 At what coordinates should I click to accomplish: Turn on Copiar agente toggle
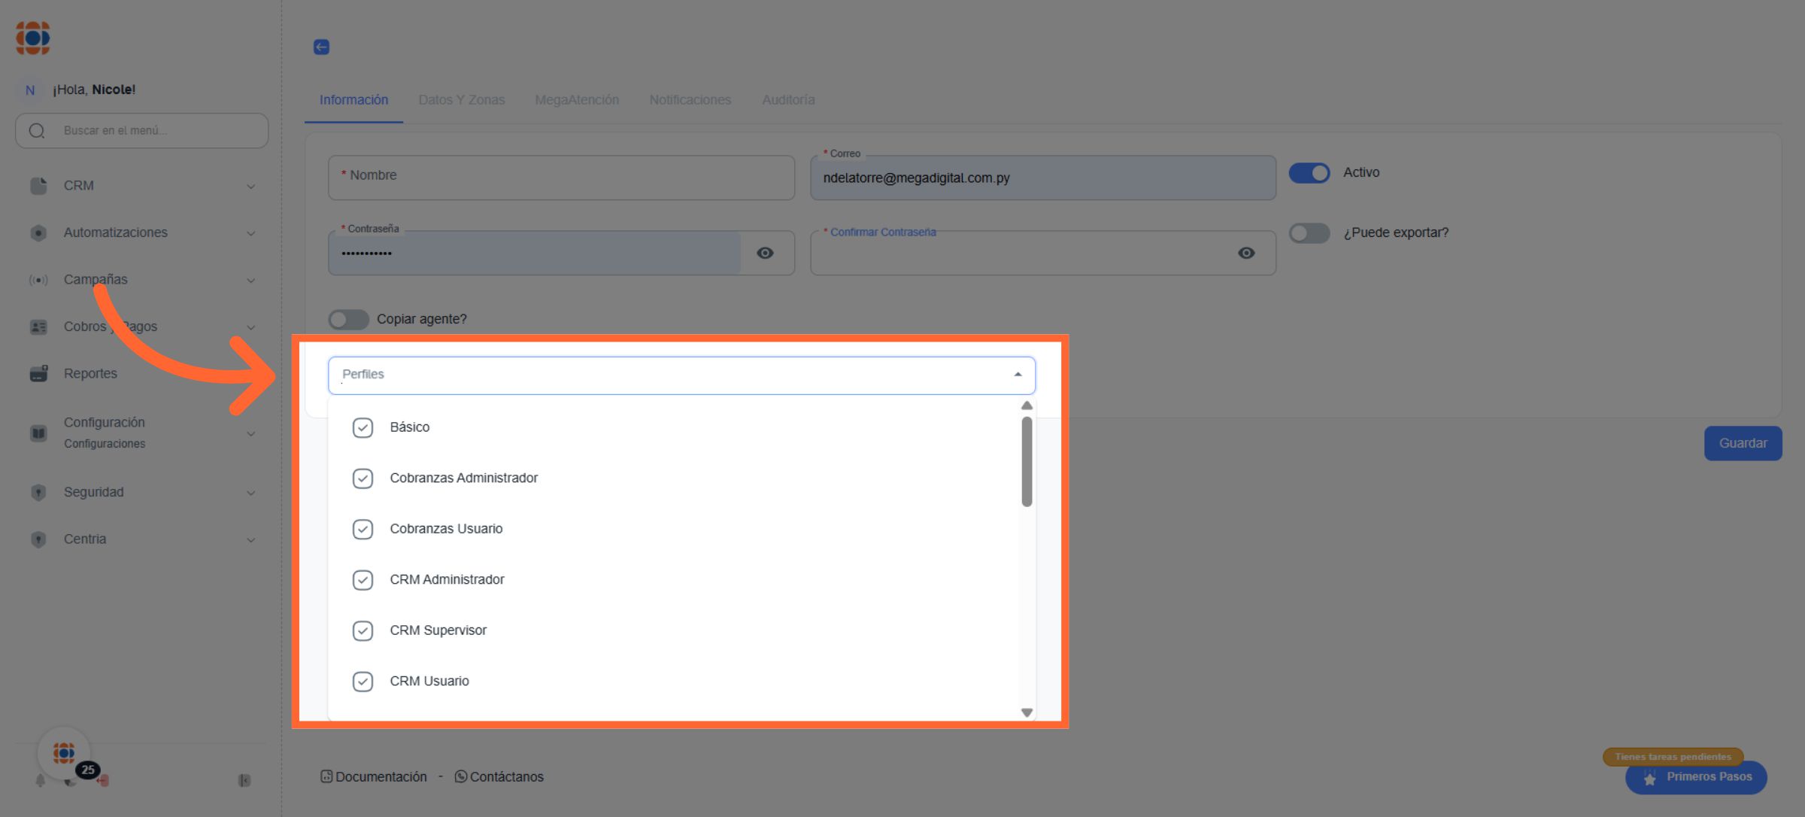point(348,319)
